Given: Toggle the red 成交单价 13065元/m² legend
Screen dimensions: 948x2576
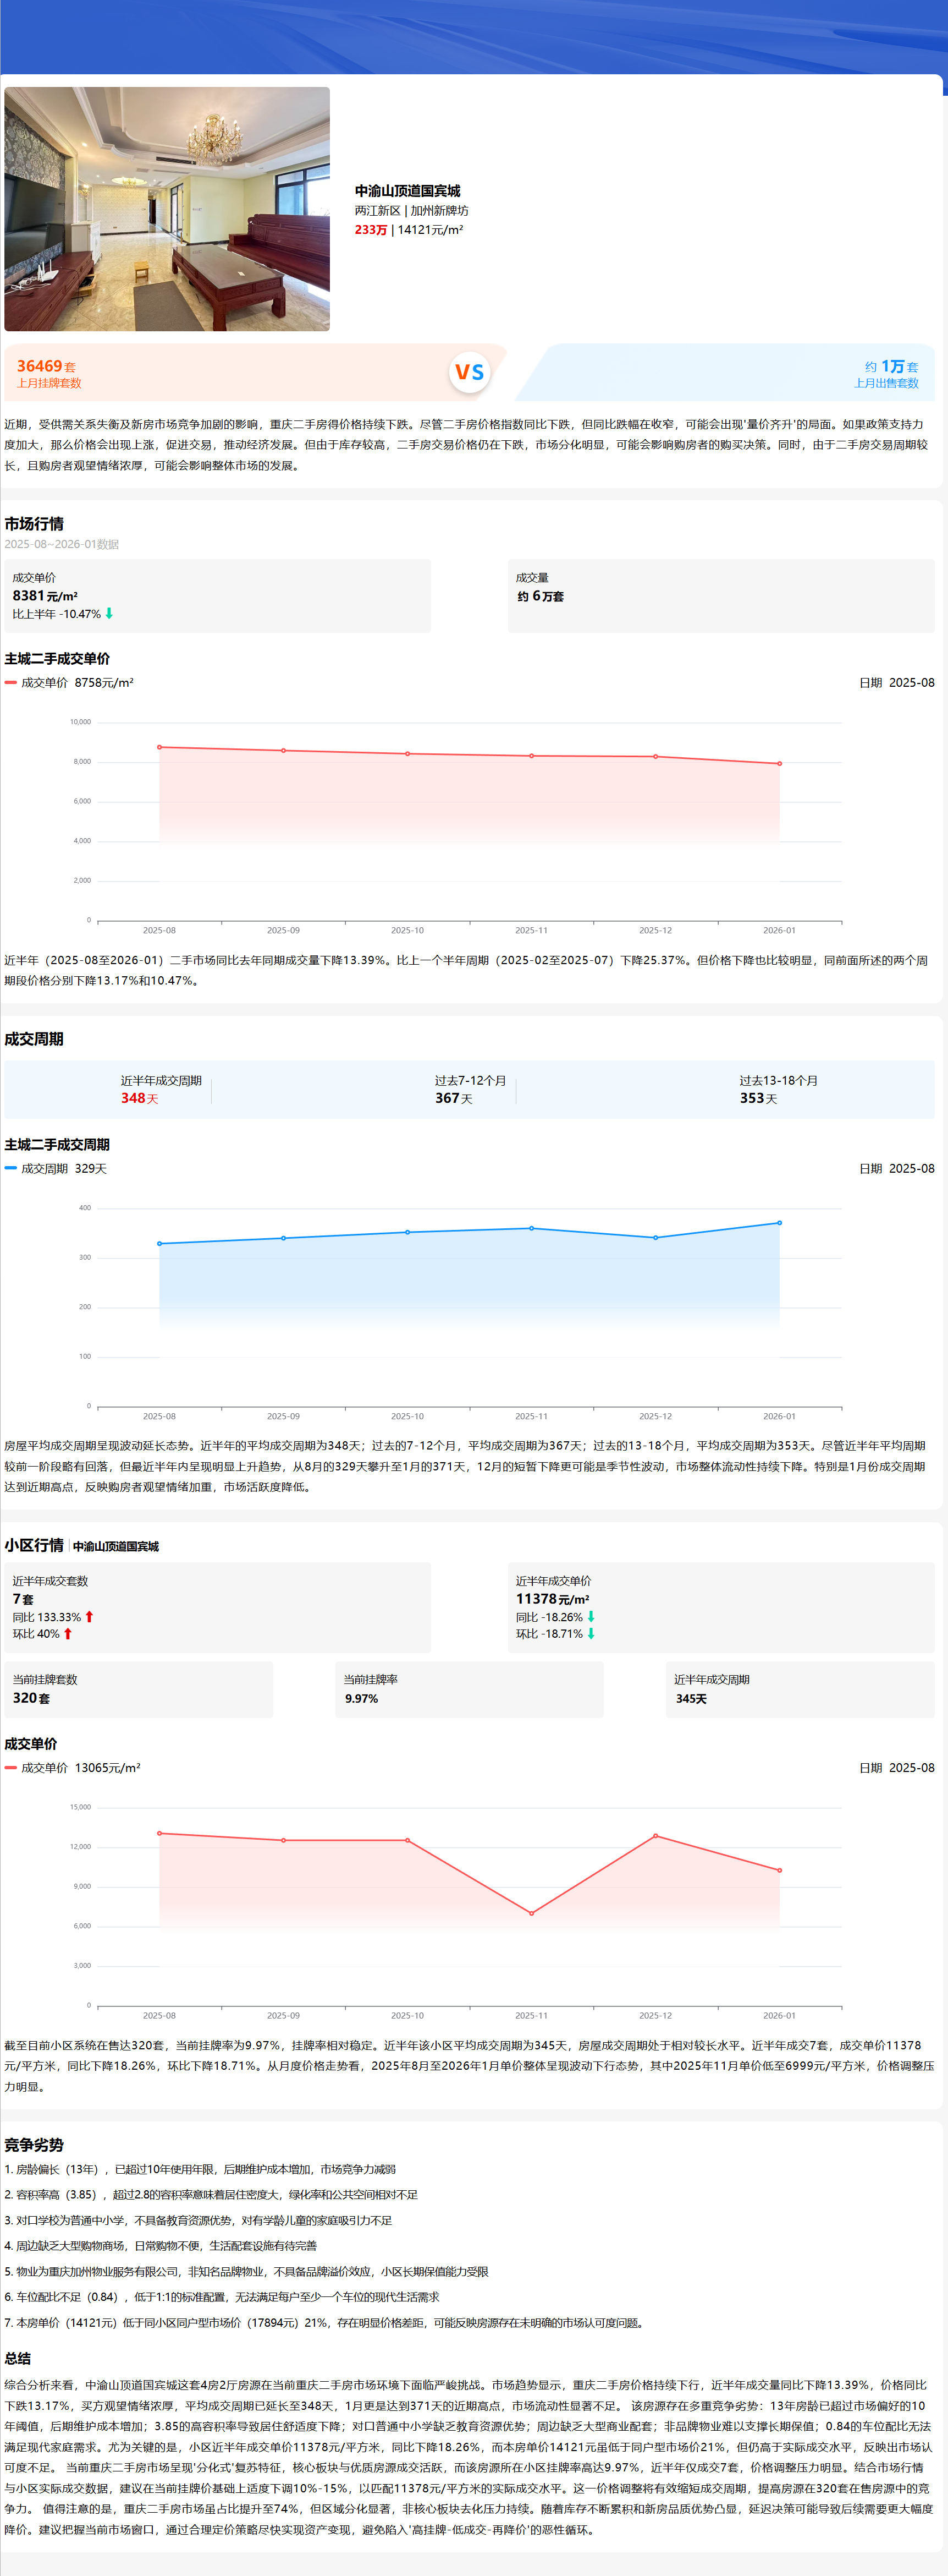Looking at the screenshot, I should tap(73, 1768).
